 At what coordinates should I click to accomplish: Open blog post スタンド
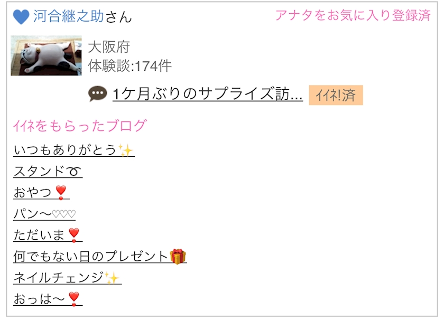[x=48, y=171]
